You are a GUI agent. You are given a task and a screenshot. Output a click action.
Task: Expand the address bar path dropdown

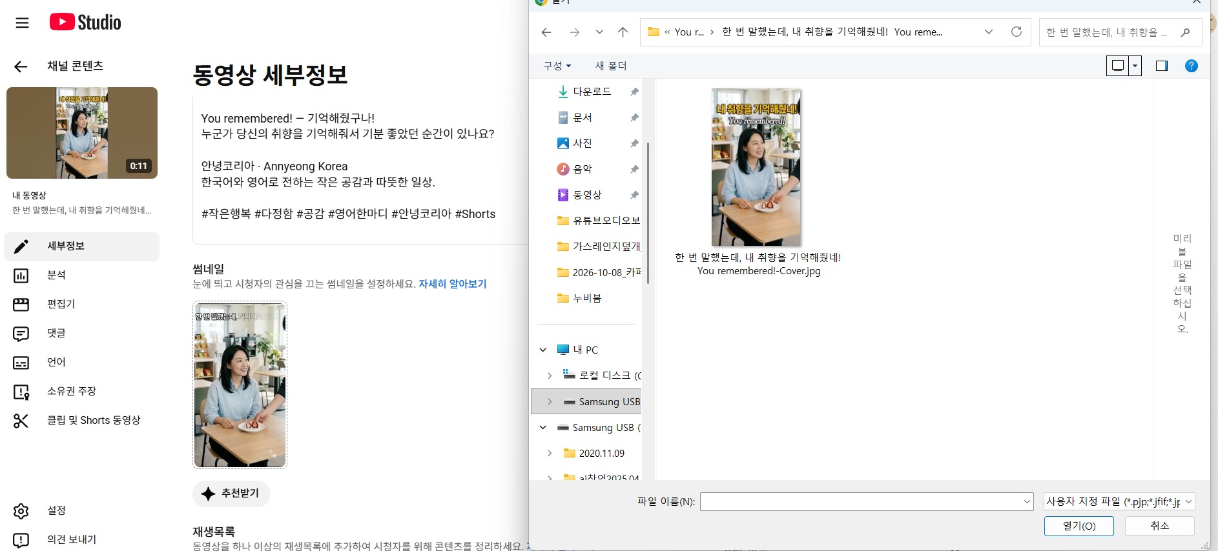(x=989, y=32)
